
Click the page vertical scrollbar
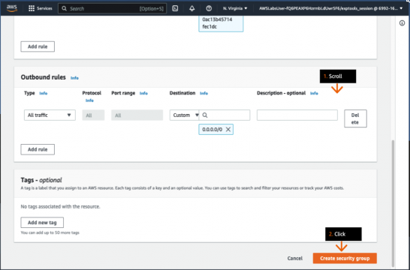tap(393, 203)
